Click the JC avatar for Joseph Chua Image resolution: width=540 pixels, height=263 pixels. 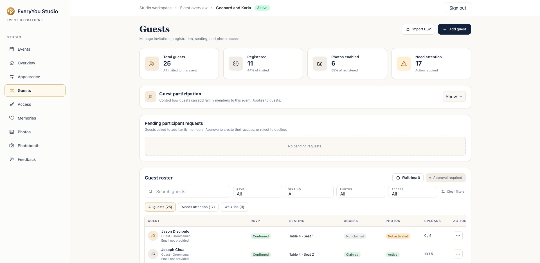[x=153, y=254]
